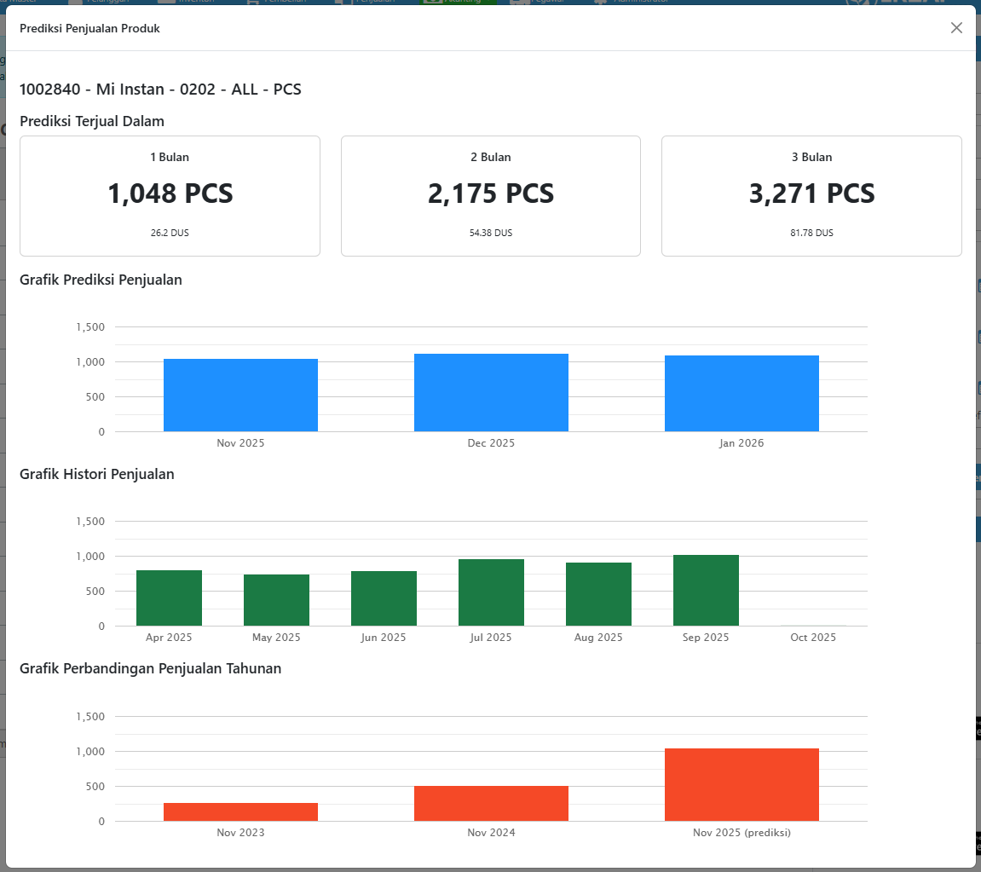
Task: Select the green Jul 2025 history bar
Action: 491,593
